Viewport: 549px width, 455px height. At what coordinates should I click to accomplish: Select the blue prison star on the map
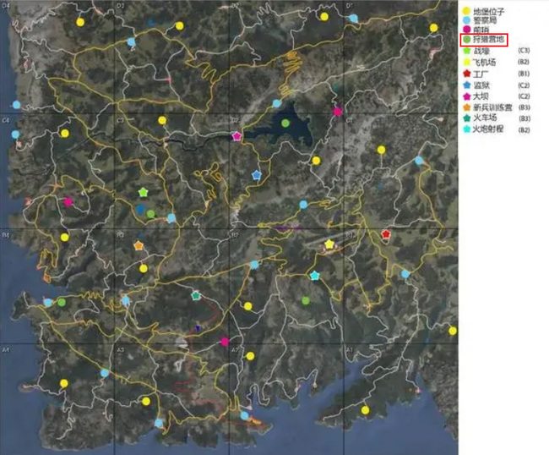(256, 174)
